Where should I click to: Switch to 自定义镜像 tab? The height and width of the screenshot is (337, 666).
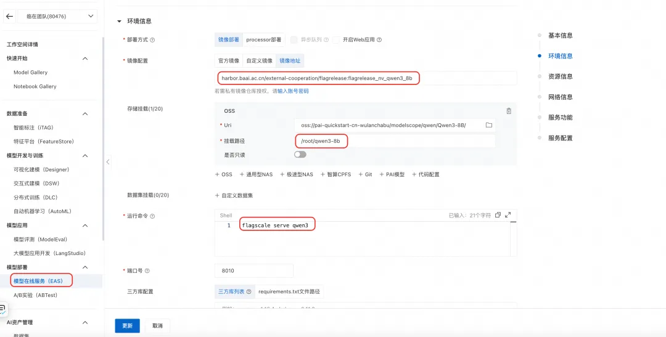tap(259, 61)
